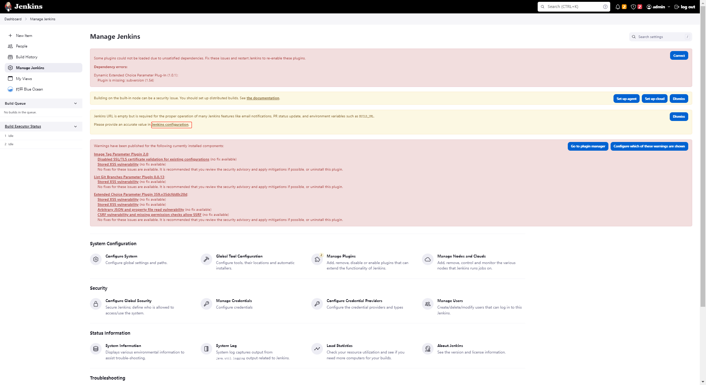
Task: Click executor 2 Idle row
Action: tap(41, 144)
